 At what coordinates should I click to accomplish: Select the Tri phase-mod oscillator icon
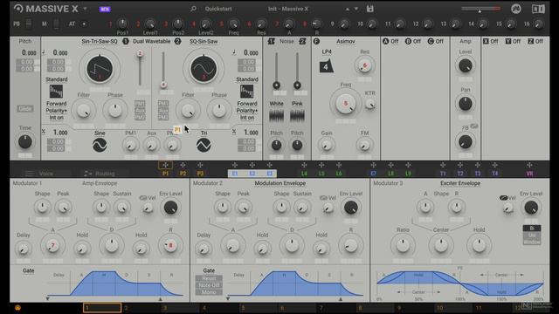coord(204,145)
